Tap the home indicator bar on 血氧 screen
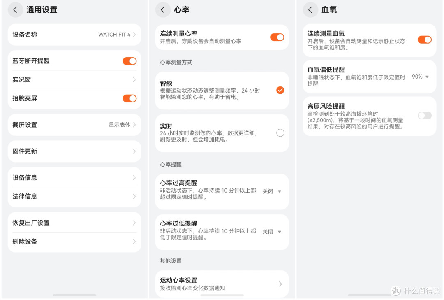Viewport: 444px width, 300px height. pos(370,295)
